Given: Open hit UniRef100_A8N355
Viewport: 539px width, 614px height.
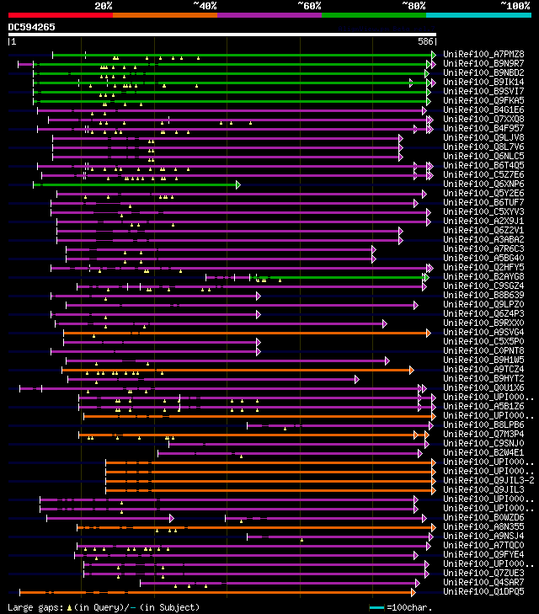Looking at the screenshot, I should (x=483, y=526).
